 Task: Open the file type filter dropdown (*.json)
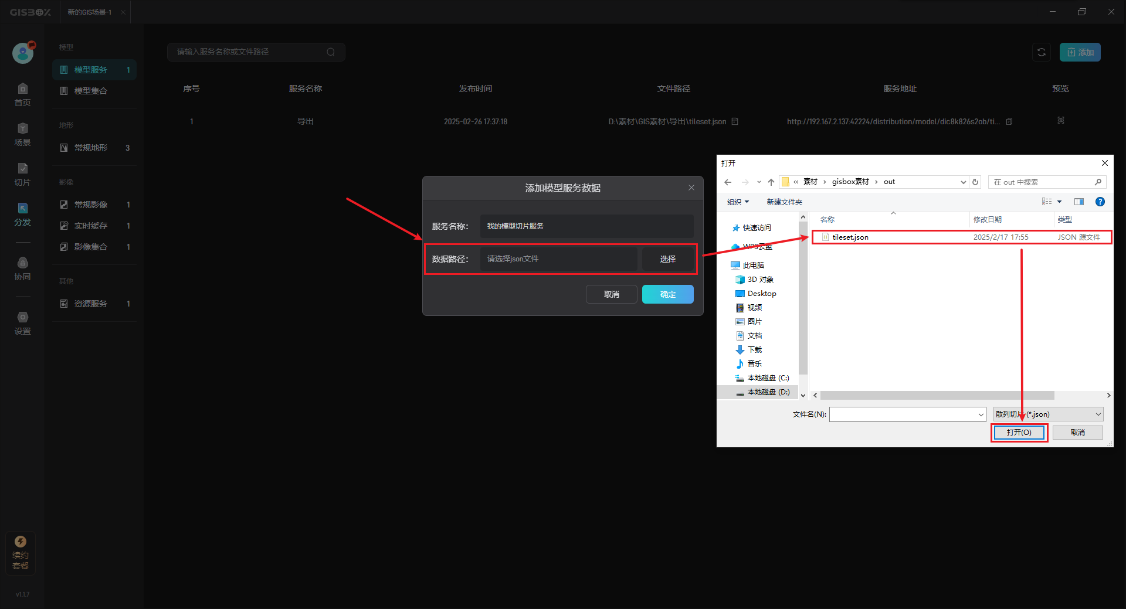[1049, 414]
